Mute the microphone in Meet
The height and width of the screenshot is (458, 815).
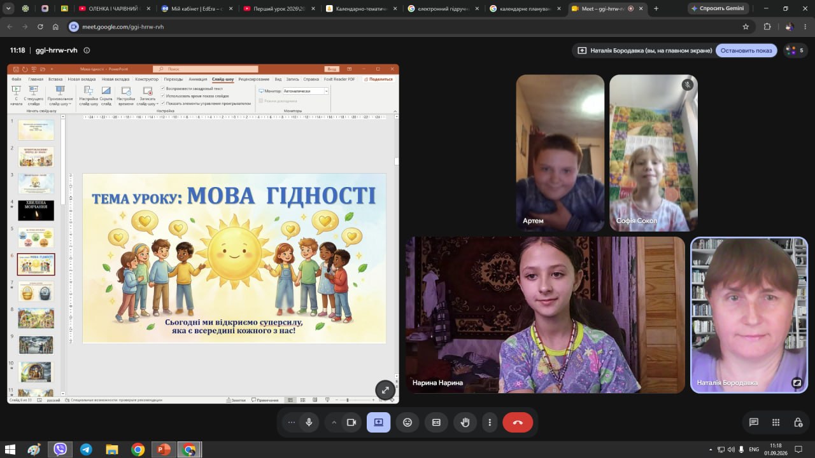click(309, 422)
